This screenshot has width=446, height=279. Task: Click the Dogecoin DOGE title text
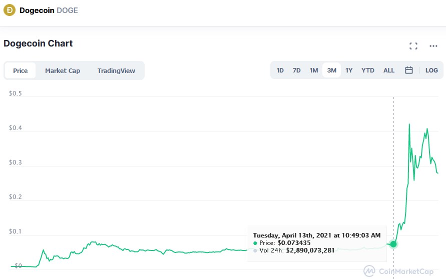(49, 10)
